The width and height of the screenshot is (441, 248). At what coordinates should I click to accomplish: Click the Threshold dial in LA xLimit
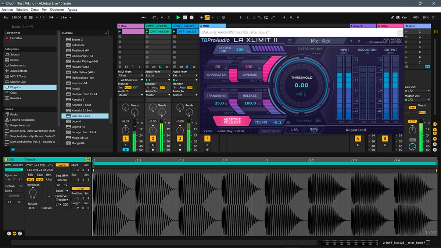click(302, 85)
